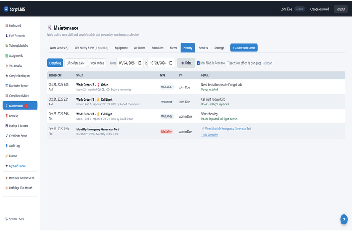Open View Monthly Emergency Generator Test link
Image resolution: width=352 pixels, height=231 pixels.
226,129
